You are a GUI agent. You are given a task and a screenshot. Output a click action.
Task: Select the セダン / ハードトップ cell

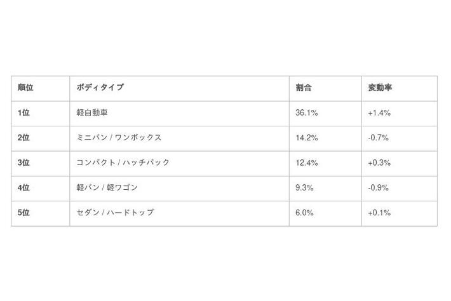tap(115, 213)
